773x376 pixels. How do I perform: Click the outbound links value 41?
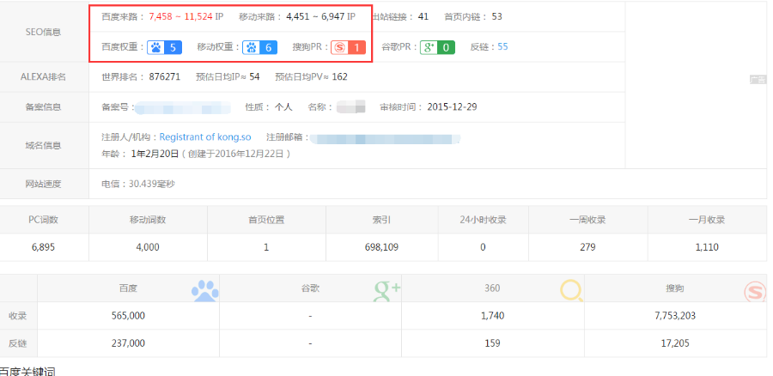[x=423, y=17]
